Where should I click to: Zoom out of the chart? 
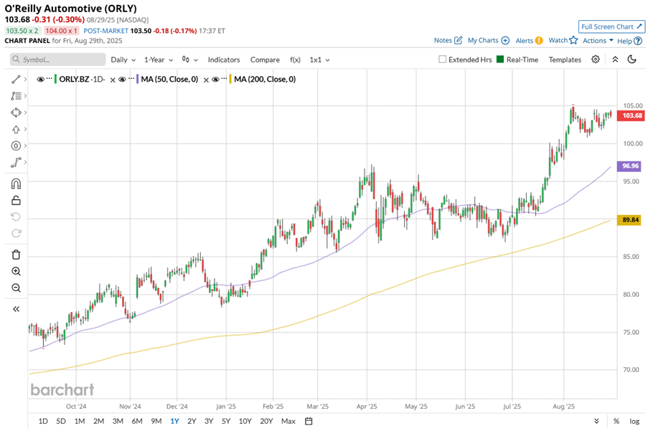pos(16,287)
